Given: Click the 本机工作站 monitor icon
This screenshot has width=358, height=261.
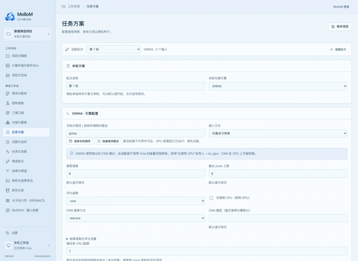Looking at the screenshot, I should 9,245.
